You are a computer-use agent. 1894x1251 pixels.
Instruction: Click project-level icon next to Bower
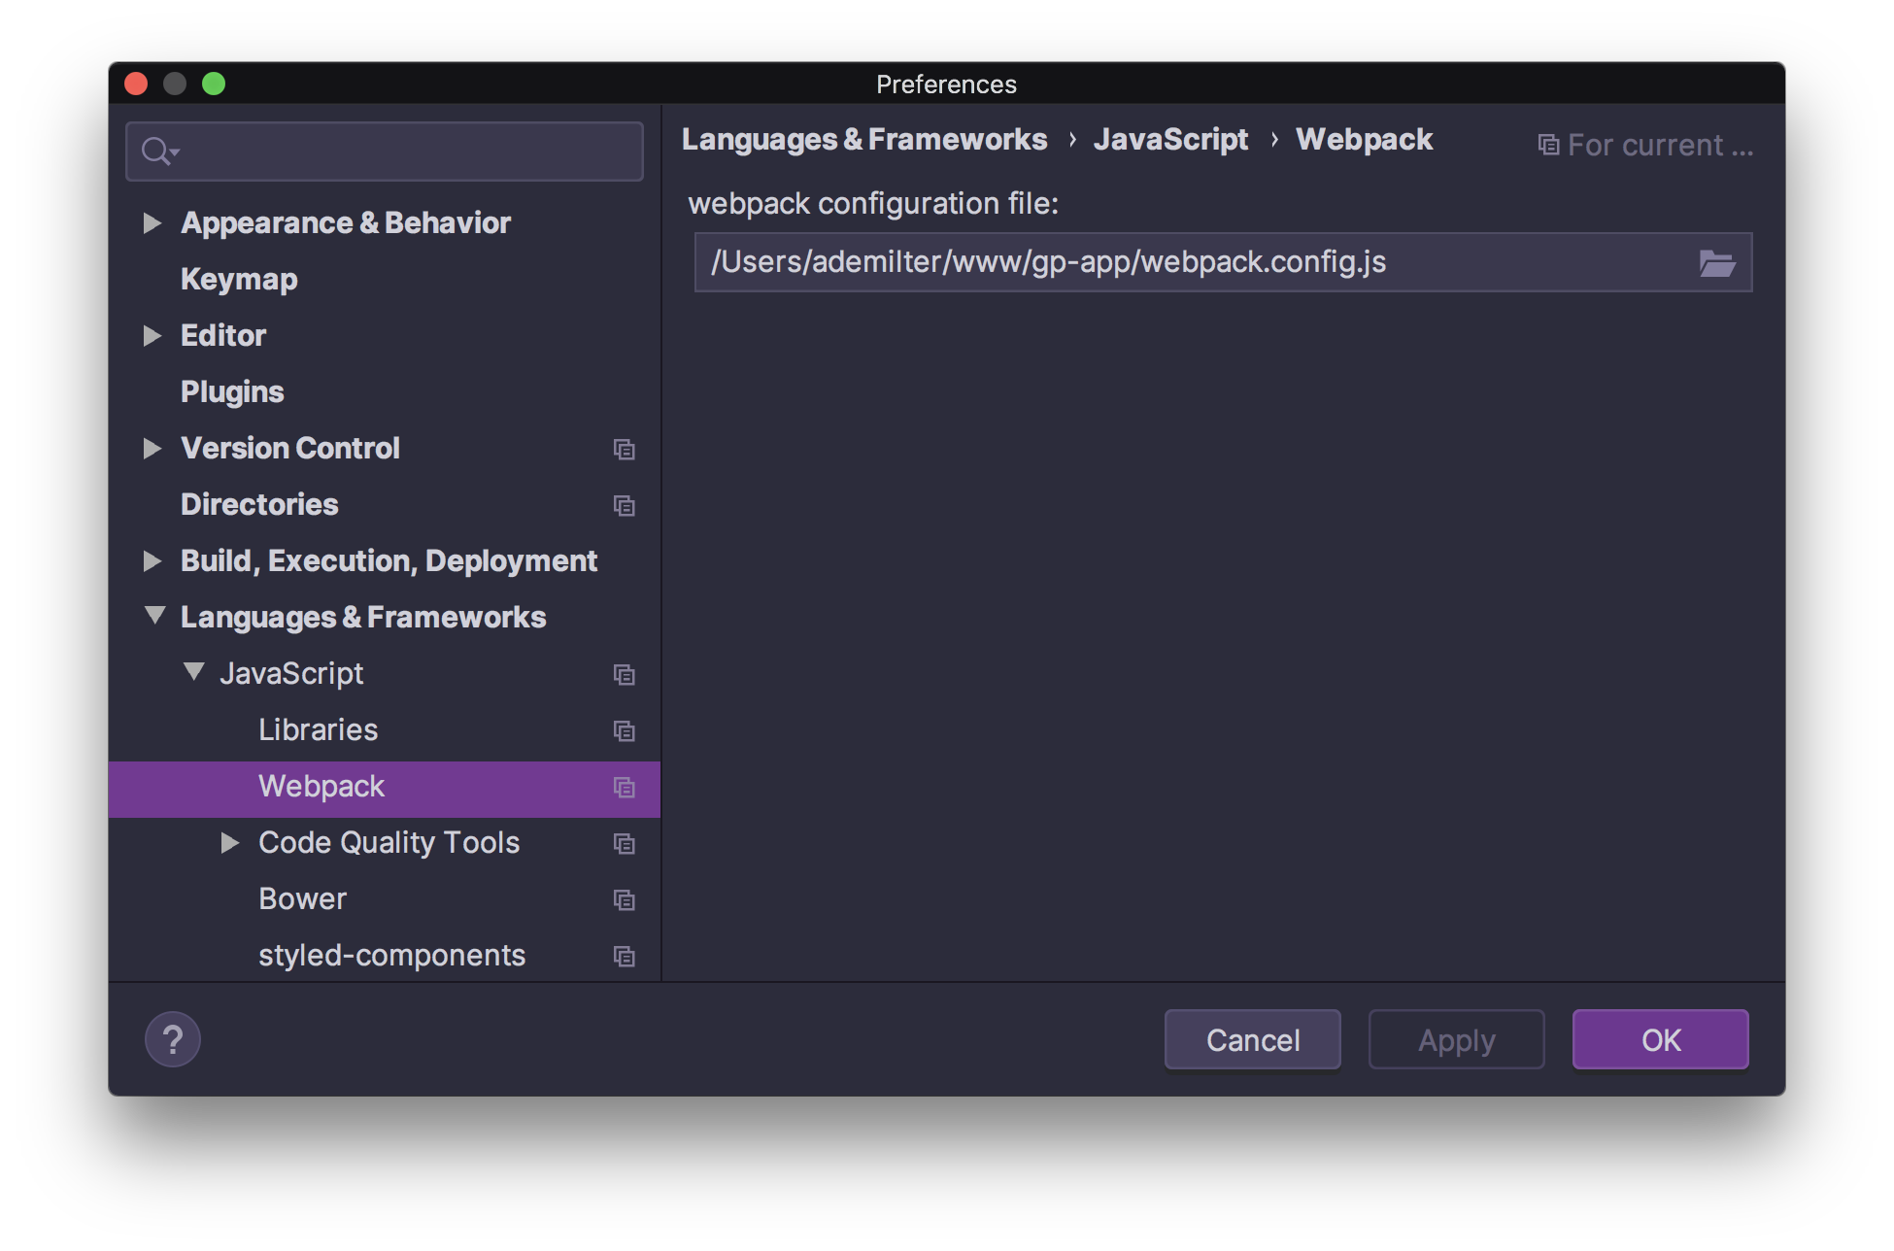tap(624, 899)
